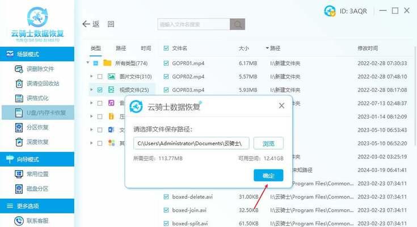Close the save path dialog
Image resolution: width=417 pixels, height=227 pixels.
281,106
